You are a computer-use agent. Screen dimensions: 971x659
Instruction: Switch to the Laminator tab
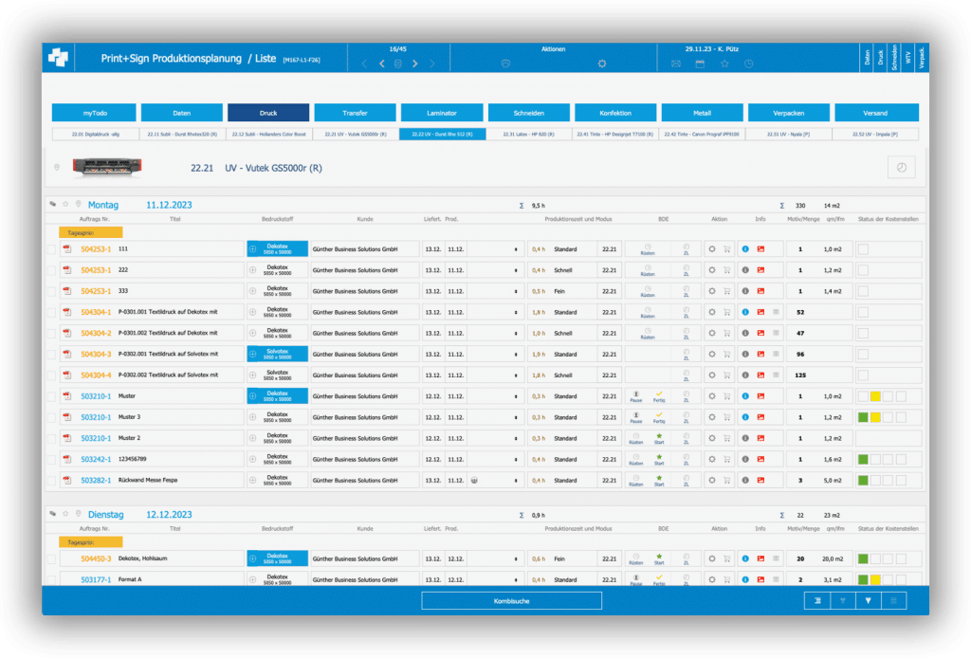(442, 112)
